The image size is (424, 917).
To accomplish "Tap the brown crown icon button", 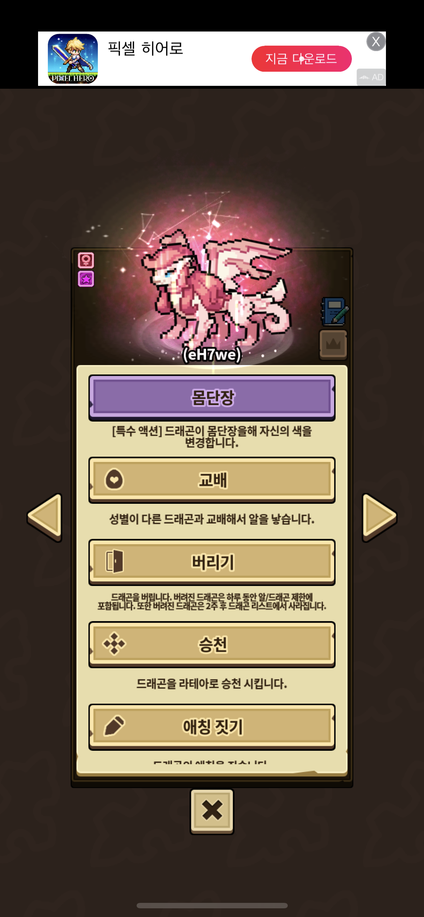I will coord(333,344).
